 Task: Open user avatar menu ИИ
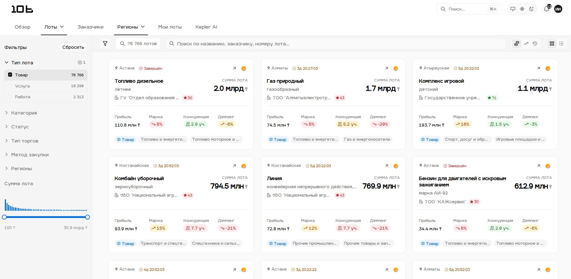coord(558,9)
